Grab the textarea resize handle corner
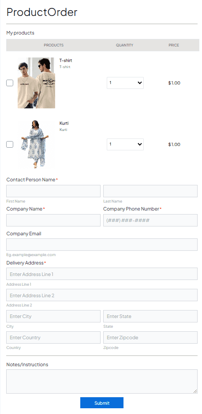This screenshot has height=414, width=202. 195,391
